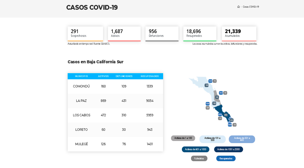Click the Recuperados legend pill
Screen dimensions: 304x168
tap(226, 158)
